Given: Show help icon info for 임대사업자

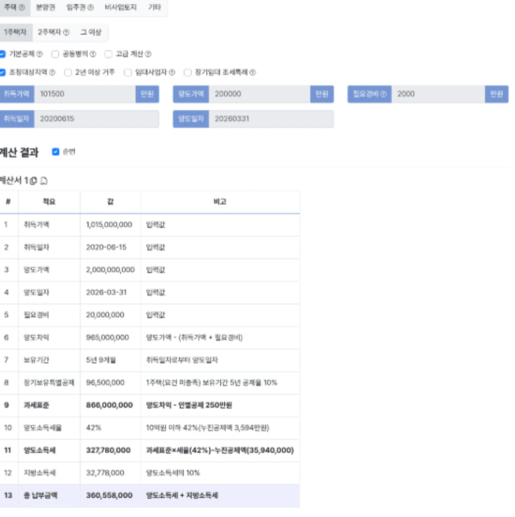Looking at the screenshot, I should pyautogui.click(x=172, y=72).
